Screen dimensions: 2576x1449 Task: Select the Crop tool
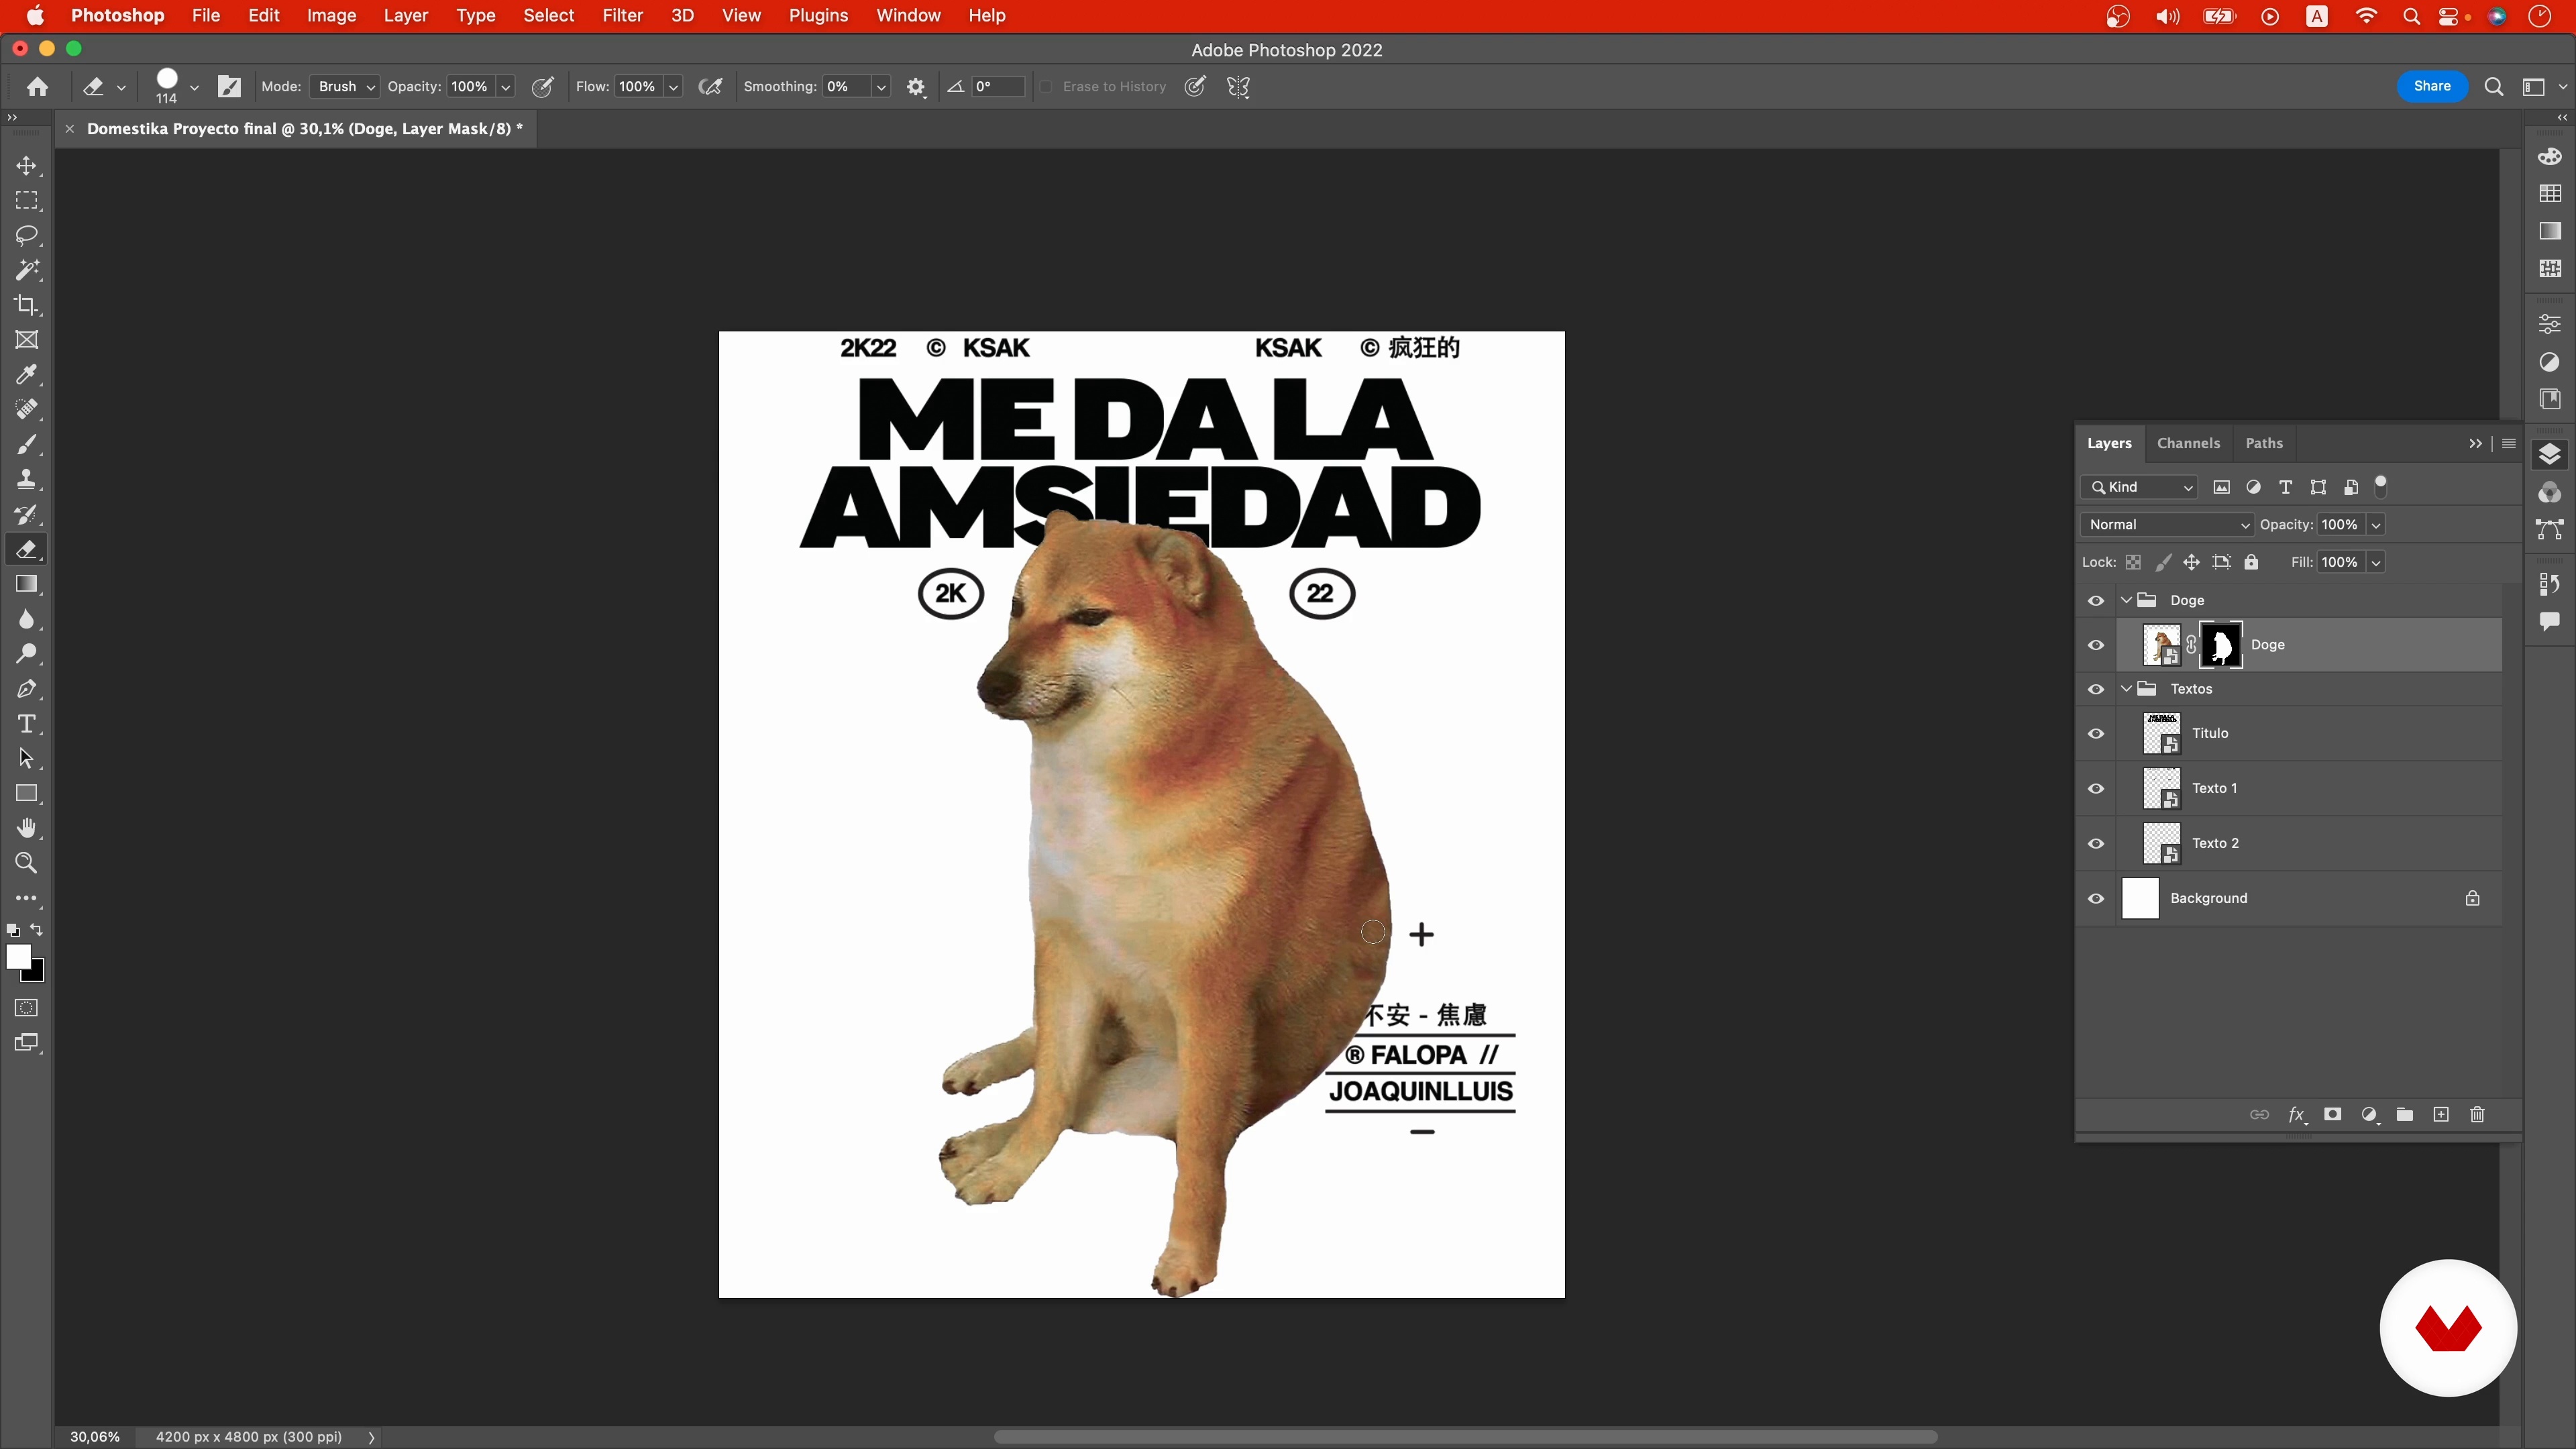click(x=27, y=305)
